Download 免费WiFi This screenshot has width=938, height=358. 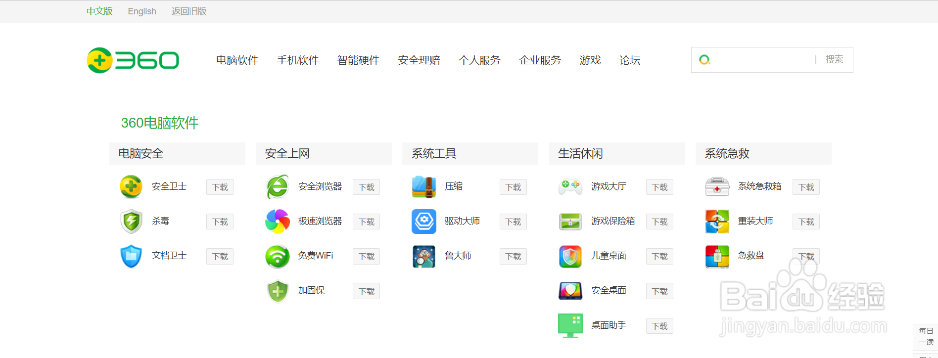coord(366,256)
